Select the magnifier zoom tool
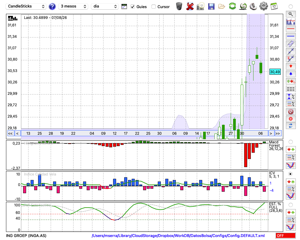 291,14
